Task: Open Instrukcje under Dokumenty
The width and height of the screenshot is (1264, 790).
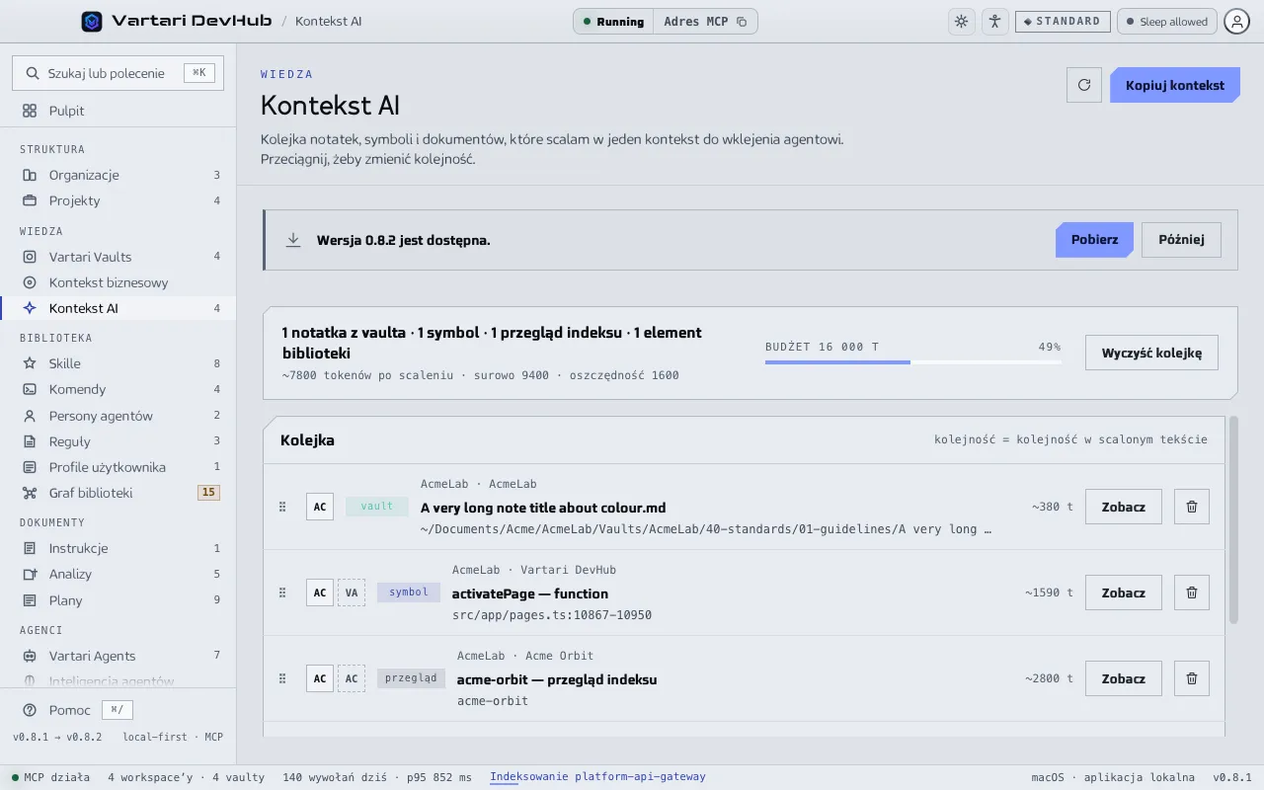Action: pos(118,548)
